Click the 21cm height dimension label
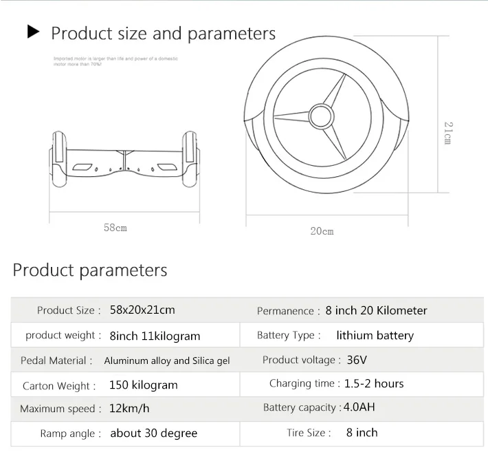488x452 pixels. click(x=448, y=133)
